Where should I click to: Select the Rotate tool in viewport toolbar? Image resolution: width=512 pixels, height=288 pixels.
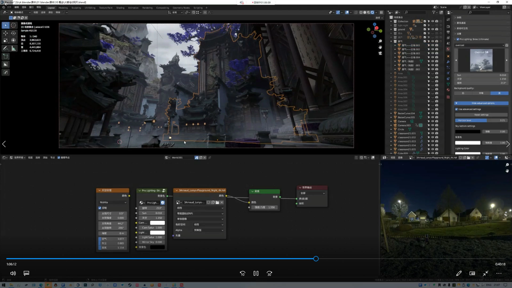[13, 33]
